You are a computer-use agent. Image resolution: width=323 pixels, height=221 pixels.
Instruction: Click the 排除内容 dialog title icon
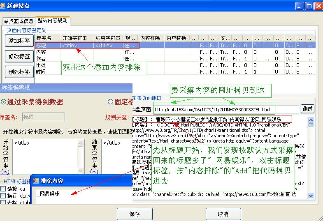(x=36, y=181)
